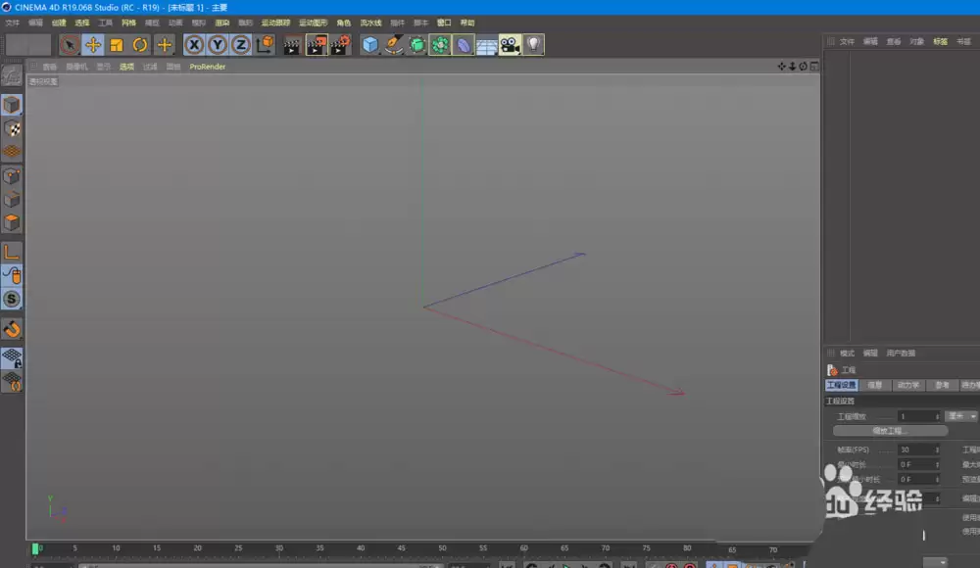Switch to the 动力学 tab in attributes
Screen dimensions: 980x568
[x=908, y=385]
